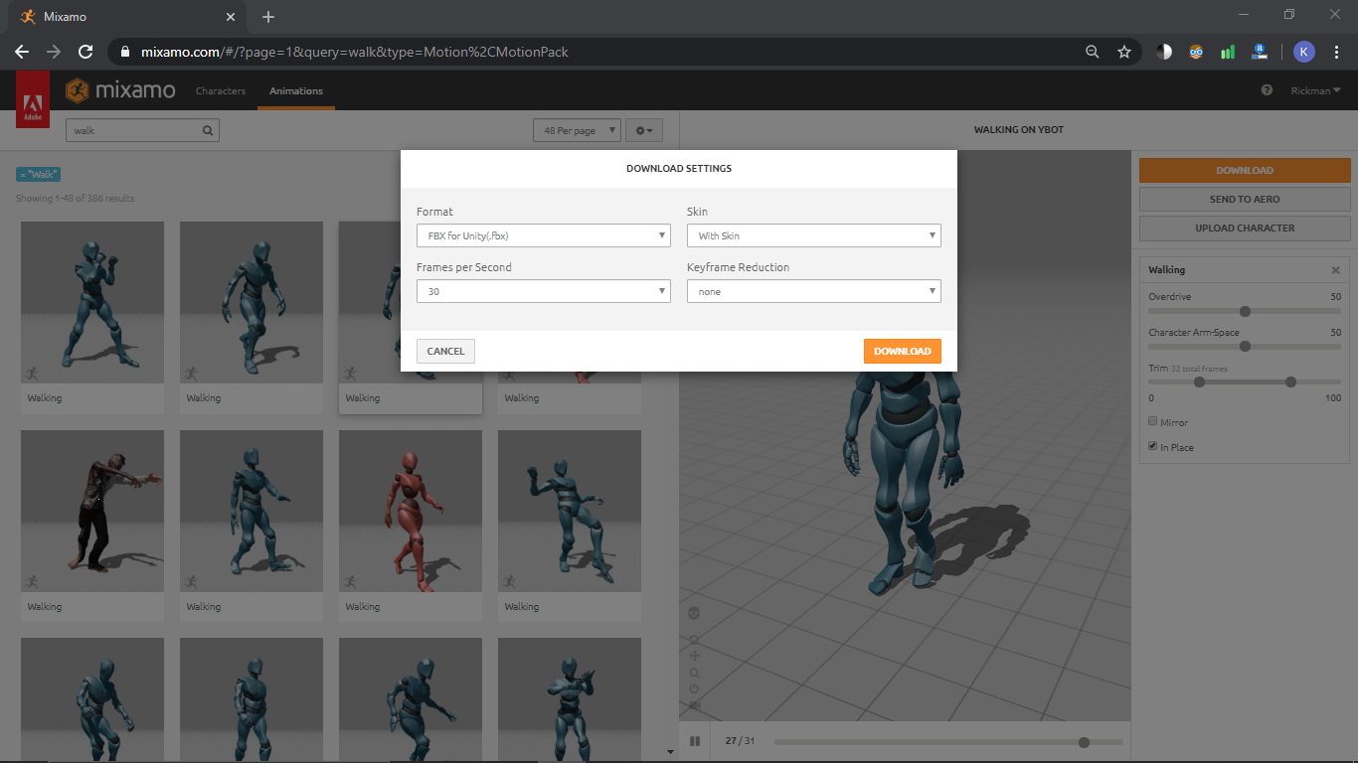Remove the "Walk" search filter tag

[39, 175]
